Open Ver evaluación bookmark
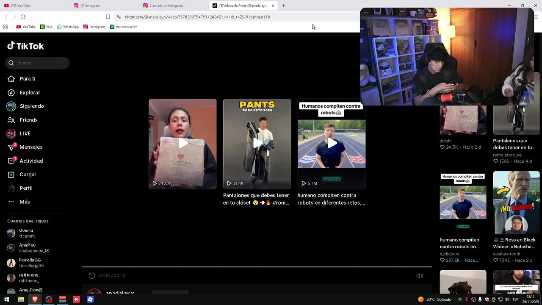This screenshot has width=542, height=305. [x=124, y=27]
